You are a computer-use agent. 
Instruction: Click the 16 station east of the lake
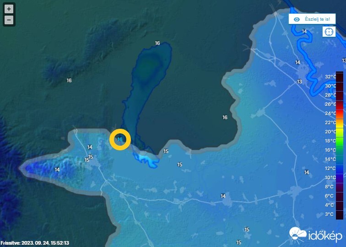[225, 117]
